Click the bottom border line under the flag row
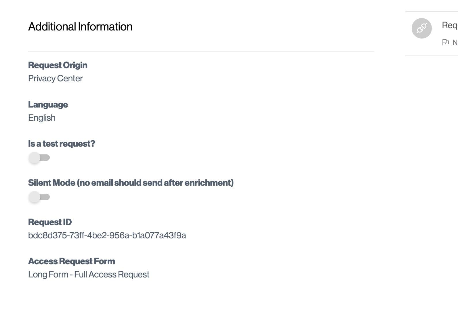458x322 pixels. click(x=432, y=56)
